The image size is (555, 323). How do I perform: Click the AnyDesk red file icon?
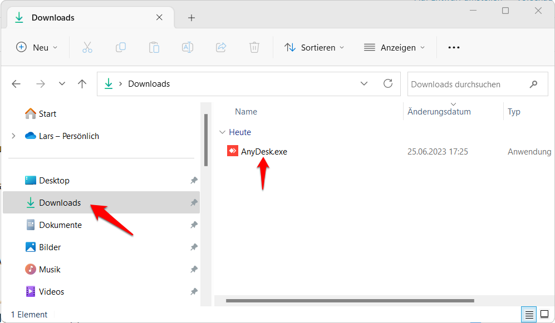[x=233, y=151]
